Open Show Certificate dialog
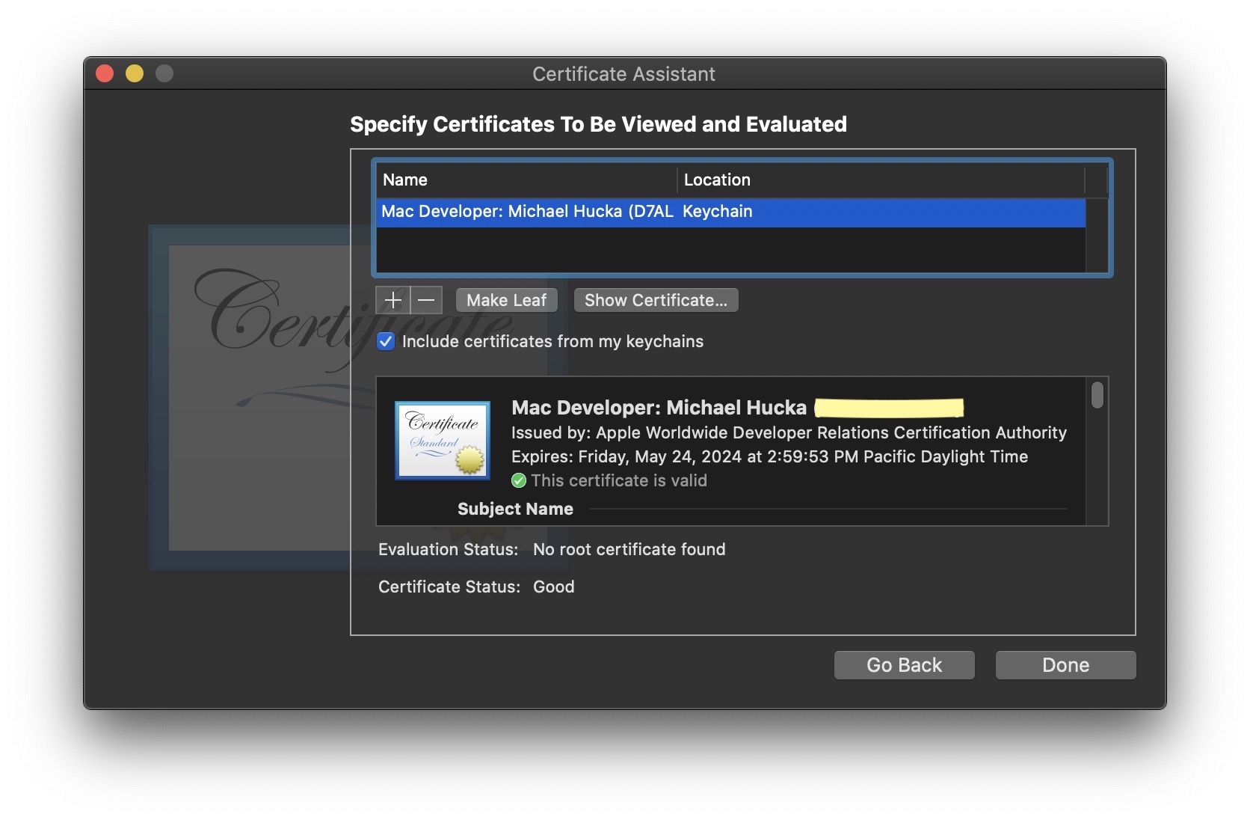 [x=656, y=300]
